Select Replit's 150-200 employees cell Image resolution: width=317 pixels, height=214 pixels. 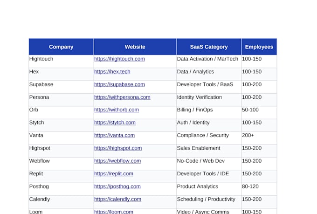pyautogui.click(x=259, y=176)
